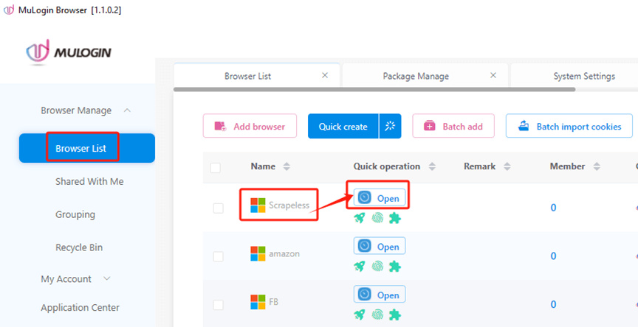The width and height of the screenshot is (638, 327).
Task: Click the MuLogin title bar app icon
Action: 9,10
